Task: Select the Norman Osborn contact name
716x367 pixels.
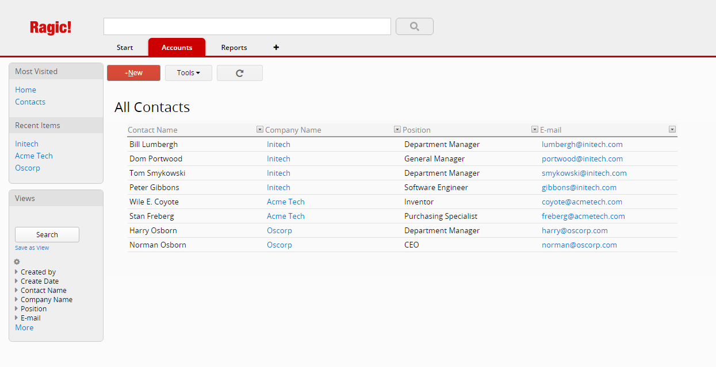Action: point(158,245)
